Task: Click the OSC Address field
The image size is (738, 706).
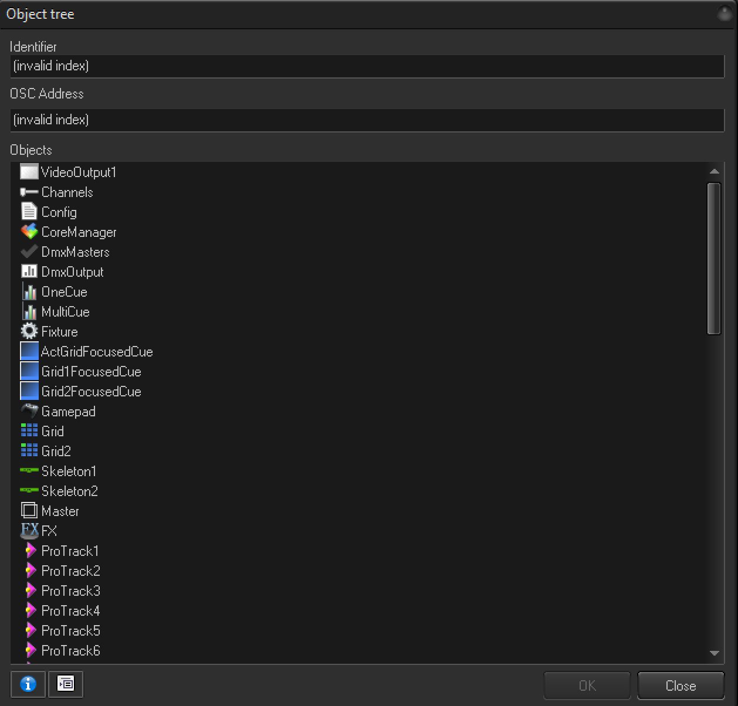Action: (367, 120)
